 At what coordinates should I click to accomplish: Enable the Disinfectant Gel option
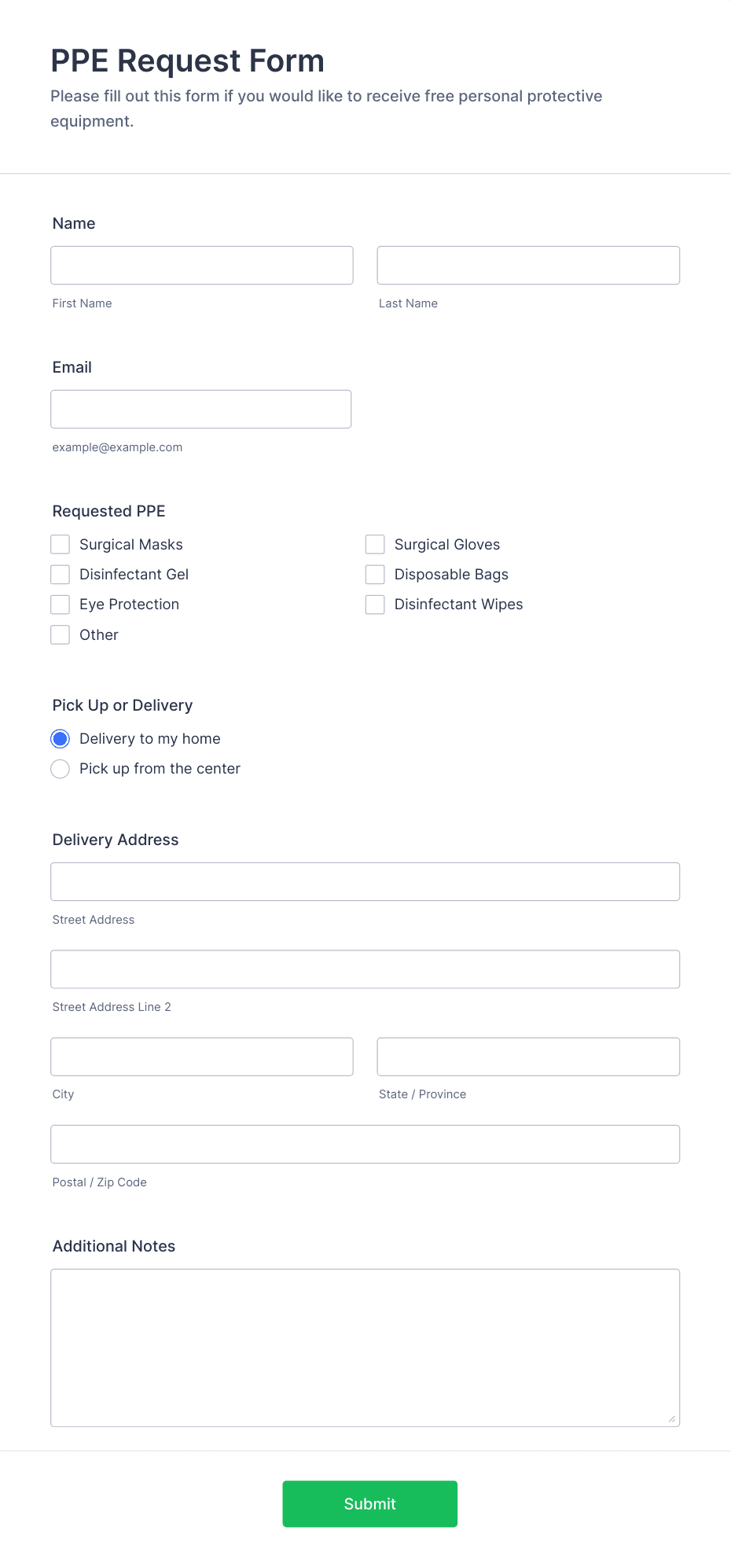[x=60, y=574]
